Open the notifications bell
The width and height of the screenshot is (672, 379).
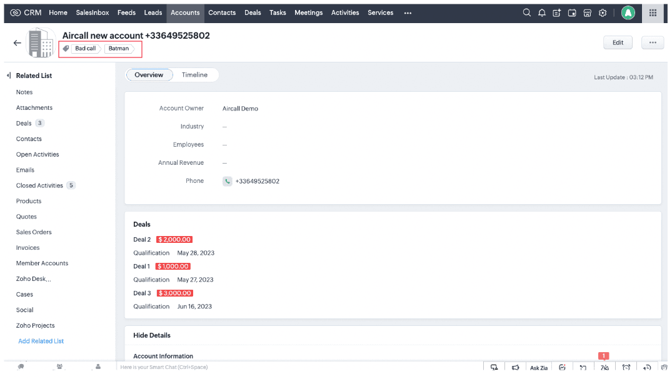(541, 12)
